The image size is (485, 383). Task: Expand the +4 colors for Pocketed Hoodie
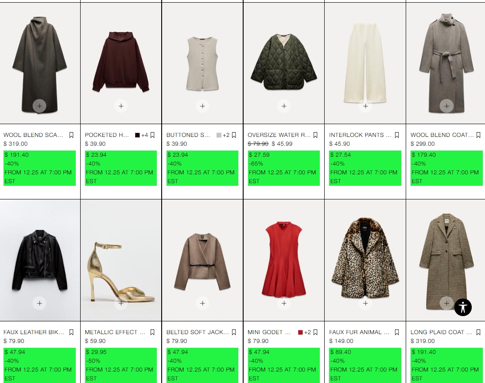[144, 135]
